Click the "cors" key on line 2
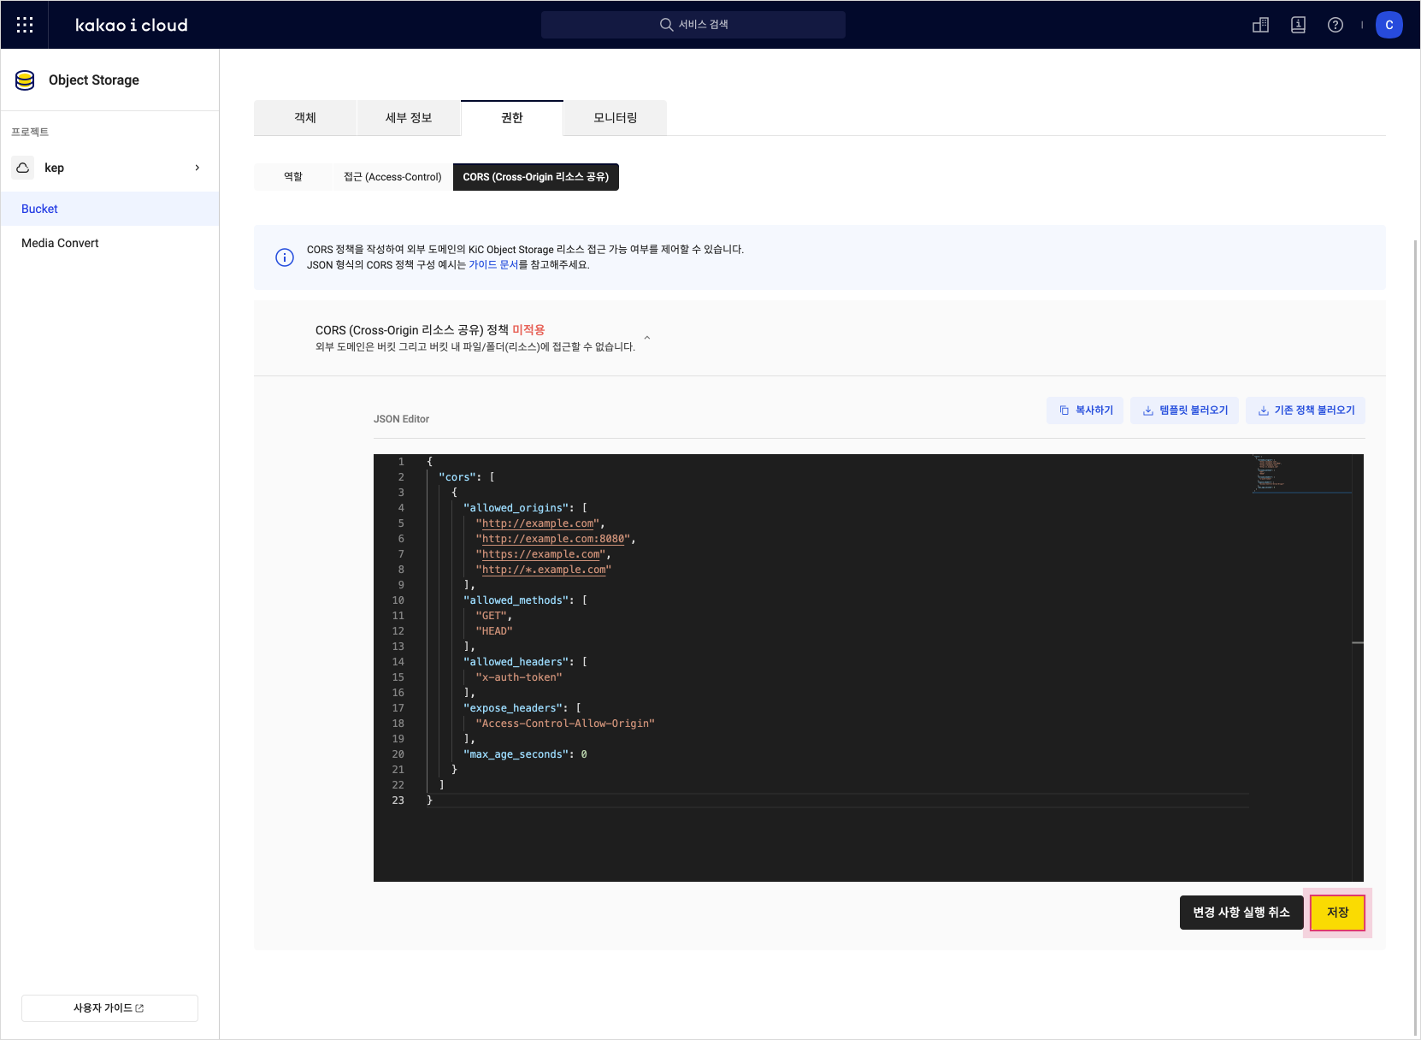 pyautogui.click(x=457, y=477)
